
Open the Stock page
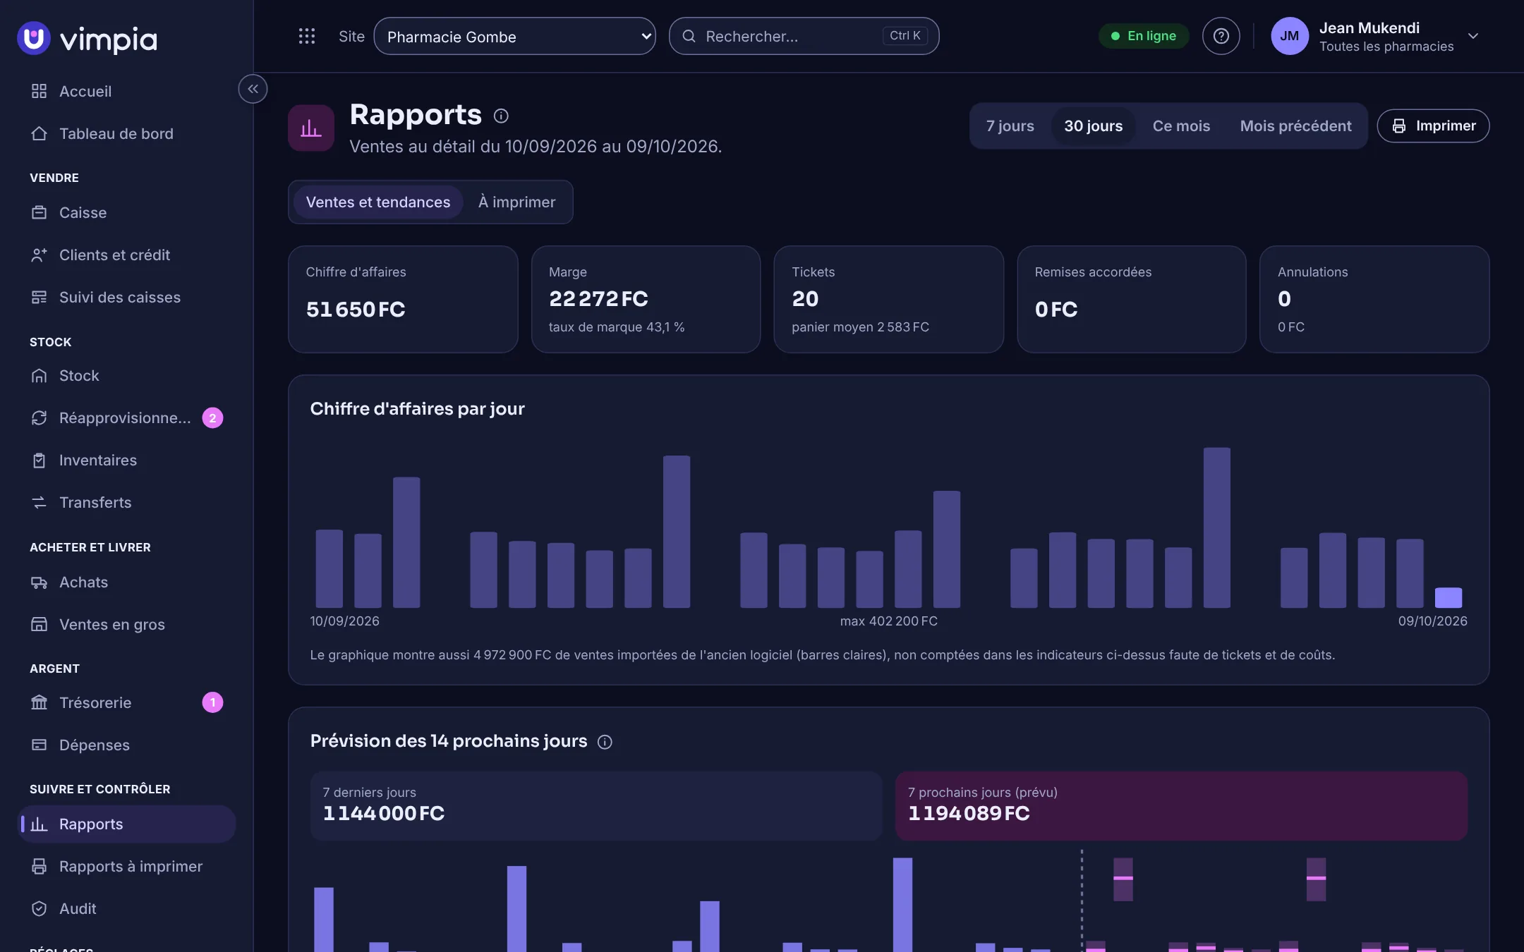126,375
